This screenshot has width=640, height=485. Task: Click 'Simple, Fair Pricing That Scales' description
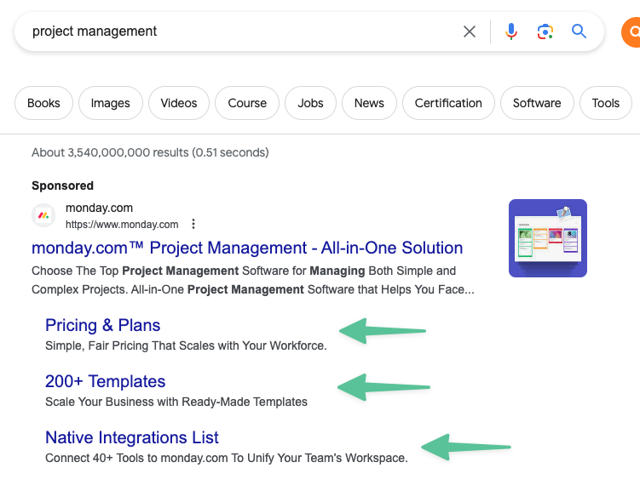[186, 345]
